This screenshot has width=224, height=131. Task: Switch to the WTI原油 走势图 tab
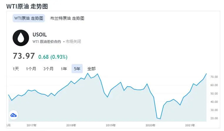[x=29, y=18]
